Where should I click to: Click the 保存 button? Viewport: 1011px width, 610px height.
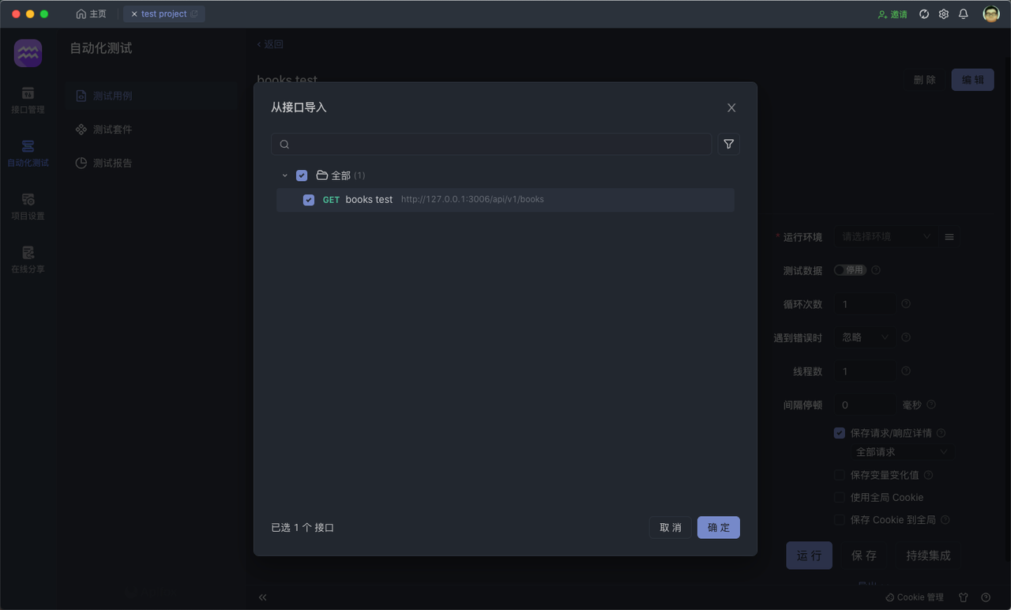pos(864,555)
